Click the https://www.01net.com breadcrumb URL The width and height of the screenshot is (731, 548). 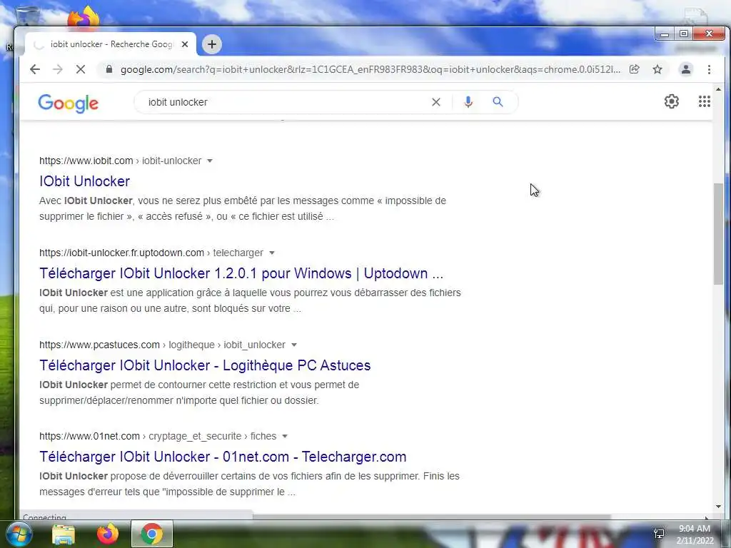pos(89,436)
